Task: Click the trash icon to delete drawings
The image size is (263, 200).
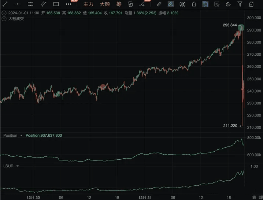Action: coord(251,4)
